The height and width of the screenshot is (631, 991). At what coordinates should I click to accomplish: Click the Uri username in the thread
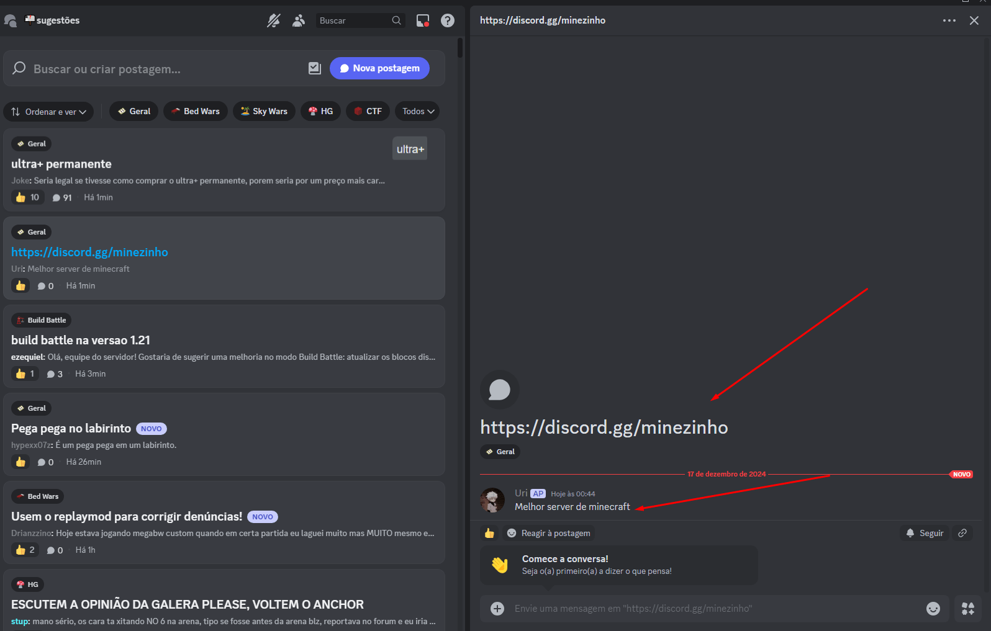pos(521,493)
